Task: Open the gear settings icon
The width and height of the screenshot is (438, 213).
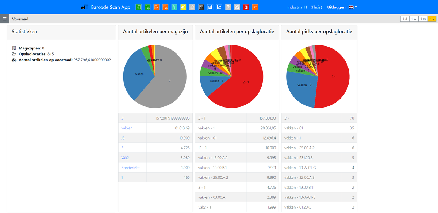Action: [237, 7]
